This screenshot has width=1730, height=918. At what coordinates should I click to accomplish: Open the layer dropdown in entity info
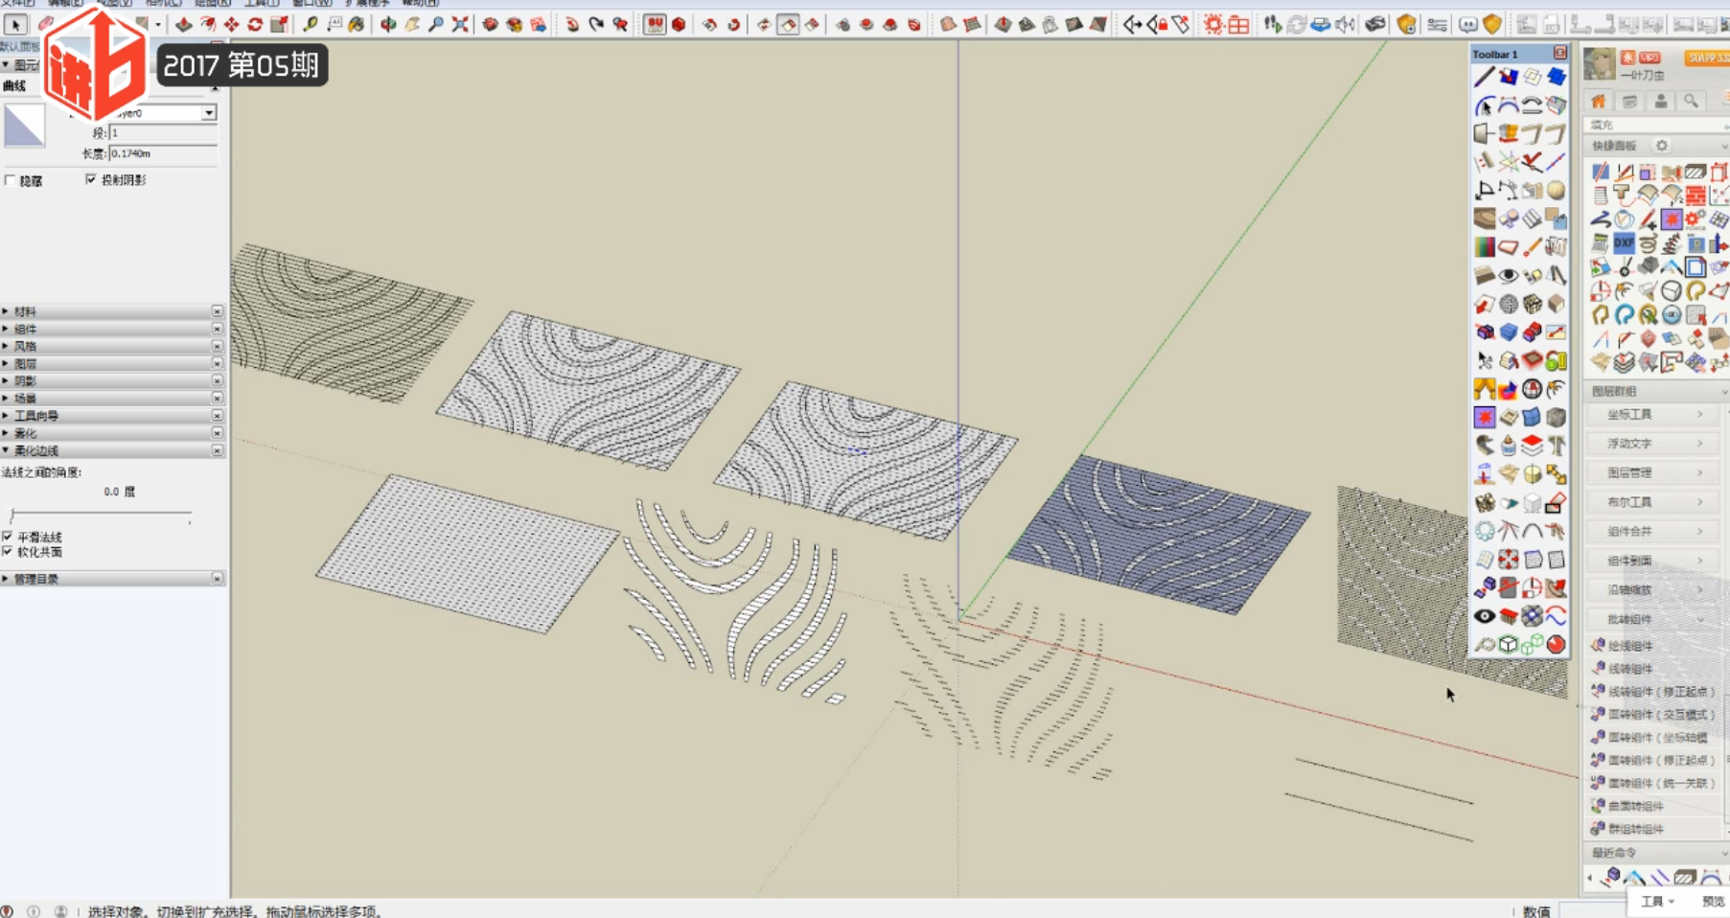click(209, 113)
